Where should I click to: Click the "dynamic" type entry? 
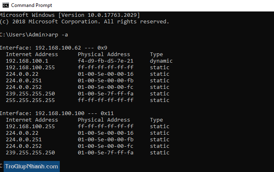pos(161,61)
